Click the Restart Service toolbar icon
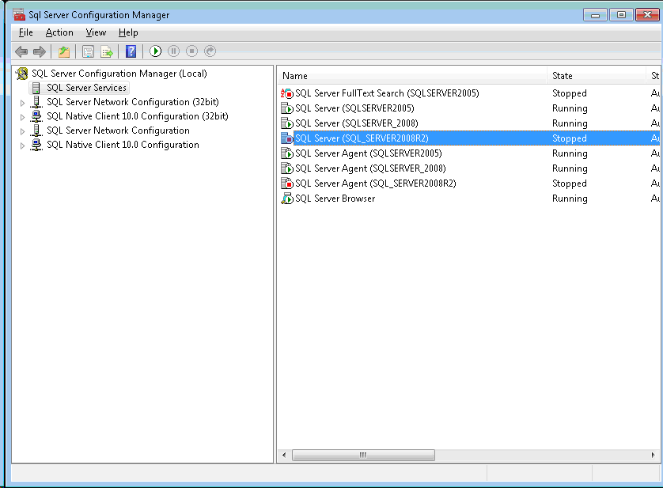Image resolution: width=663 pixels, height=488 pixels. (210, 51)
